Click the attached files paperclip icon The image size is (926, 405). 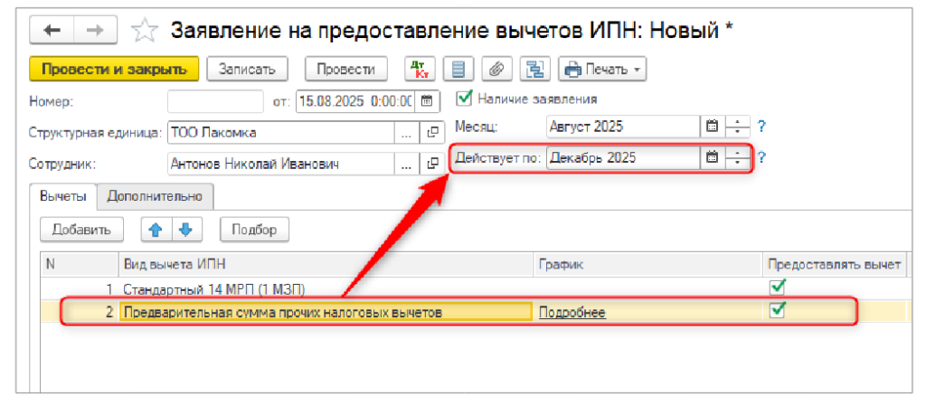click(495, 69)
